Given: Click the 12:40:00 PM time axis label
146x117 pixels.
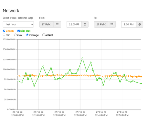Looking at the screenshot, I should point(101,115).
